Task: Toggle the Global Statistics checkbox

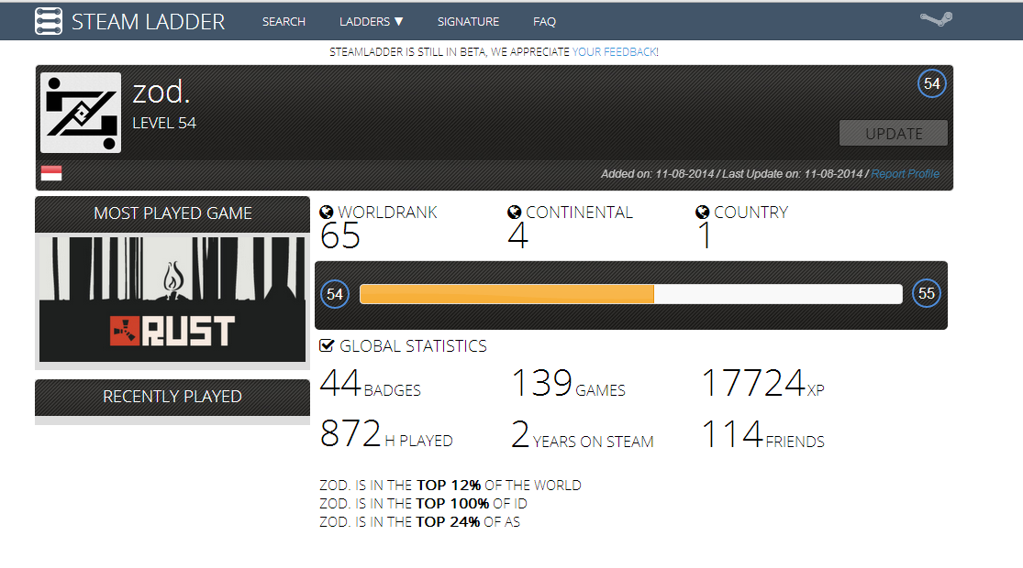Action: click(327, 346)
